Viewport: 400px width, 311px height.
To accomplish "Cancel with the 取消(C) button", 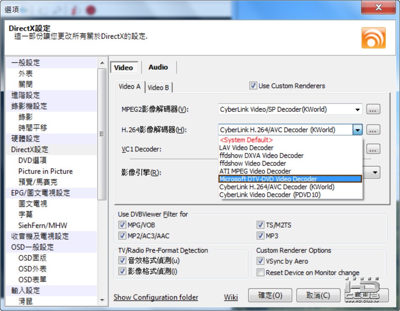I will point(318,295).
